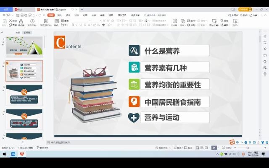The image size is (269, 168).
Task: Switch to the Insert (插入) ribbon tab
Action: click(x=60, y=15)
